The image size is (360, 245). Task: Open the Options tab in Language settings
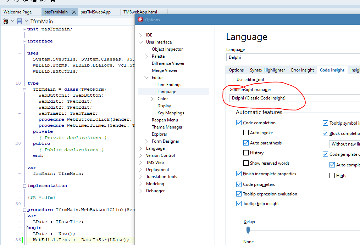point(236,70)
